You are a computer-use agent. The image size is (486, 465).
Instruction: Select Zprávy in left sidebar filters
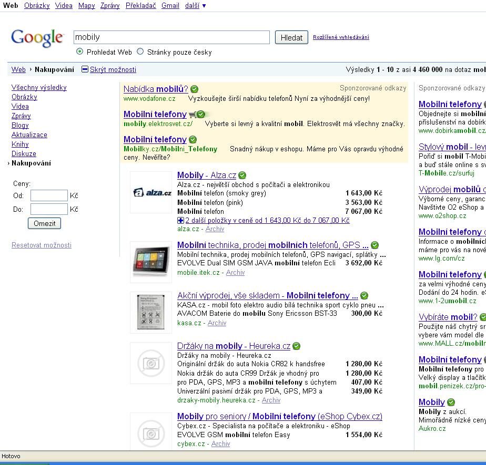click(21, 116)
